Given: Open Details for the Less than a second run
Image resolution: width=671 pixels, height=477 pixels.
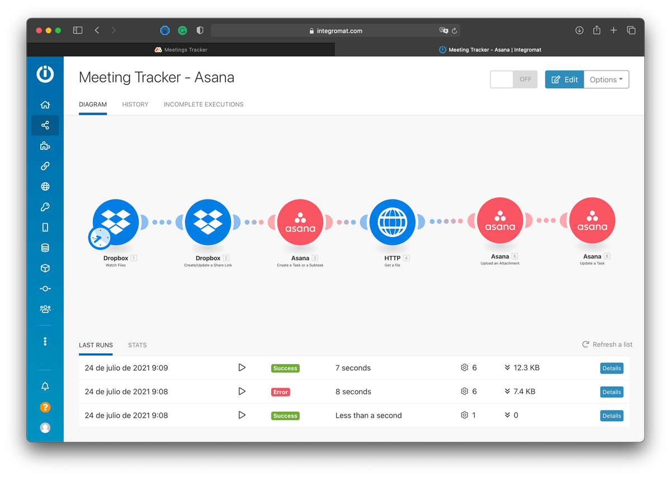Looking at the screenshot, I should coord(612,415).
